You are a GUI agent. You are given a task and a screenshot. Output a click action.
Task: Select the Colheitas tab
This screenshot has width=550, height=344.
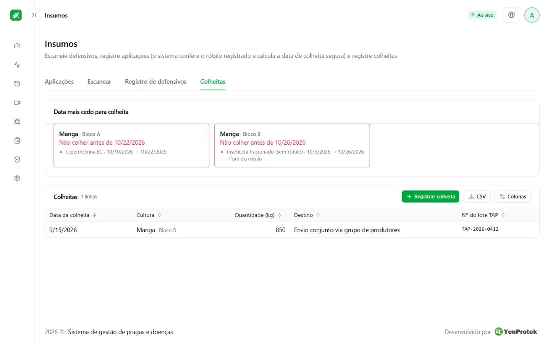coord(213,82)
